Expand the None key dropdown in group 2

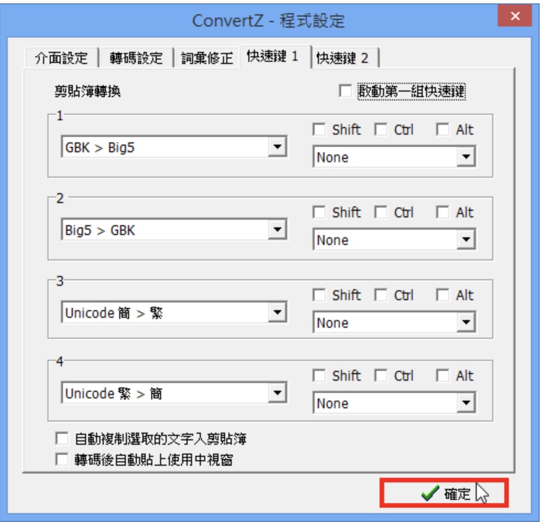click(394, 239)
